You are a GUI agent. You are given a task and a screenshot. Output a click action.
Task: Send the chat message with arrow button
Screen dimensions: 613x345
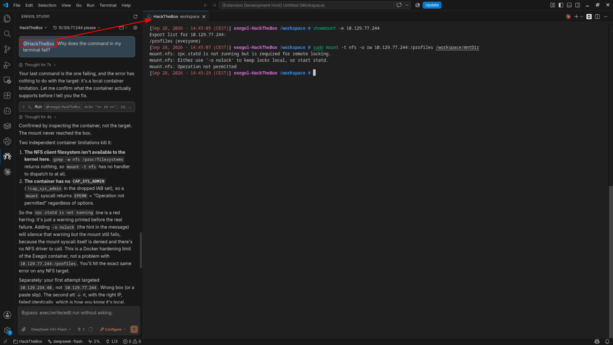pyautogui.click(x=134, y=329)
